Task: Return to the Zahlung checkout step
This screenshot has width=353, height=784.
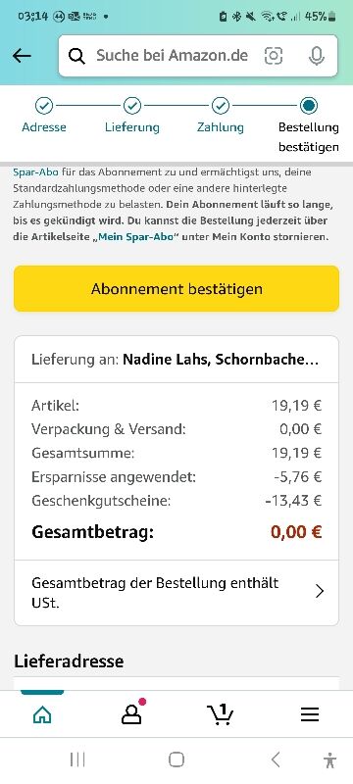Action: click(x=220, y=116)
